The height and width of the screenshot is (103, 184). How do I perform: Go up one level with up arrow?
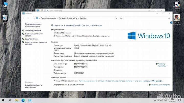(34, 18)
